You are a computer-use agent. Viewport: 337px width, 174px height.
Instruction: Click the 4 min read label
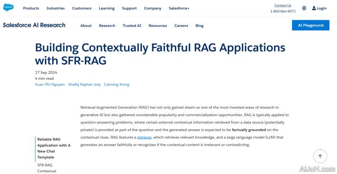pos(44,78)
